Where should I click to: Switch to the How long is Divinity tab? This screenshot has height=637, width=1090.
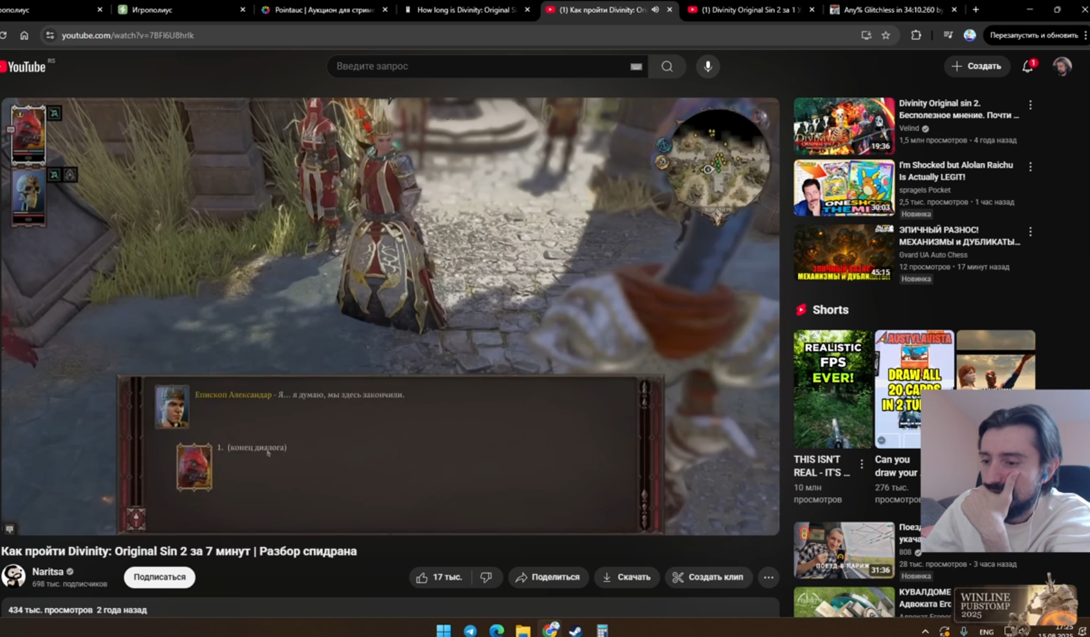(467, 10)
